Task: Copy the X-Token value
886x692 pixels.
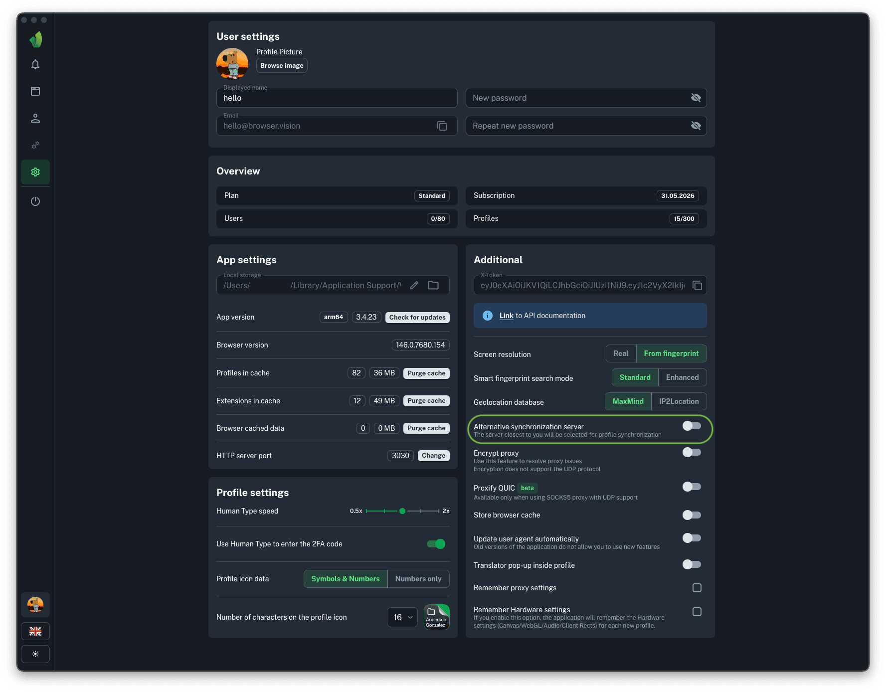Action: click(x=697, y=286)
